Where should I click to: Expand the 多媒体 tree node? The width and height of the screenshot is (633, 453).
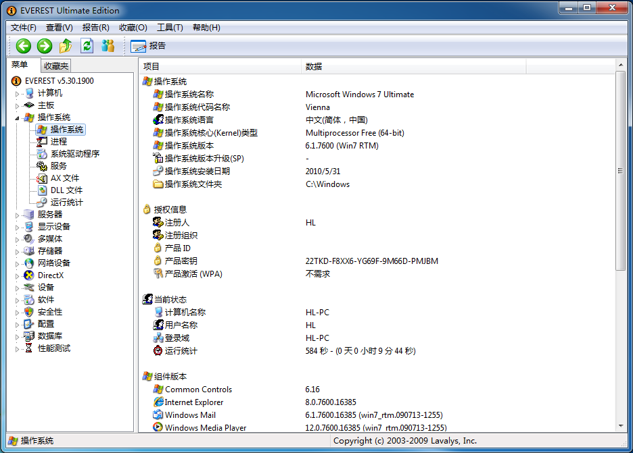click(x=17, y=240)
